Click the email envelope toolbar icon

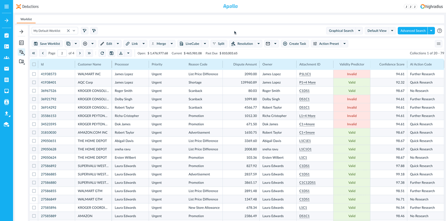coord(268,44)
